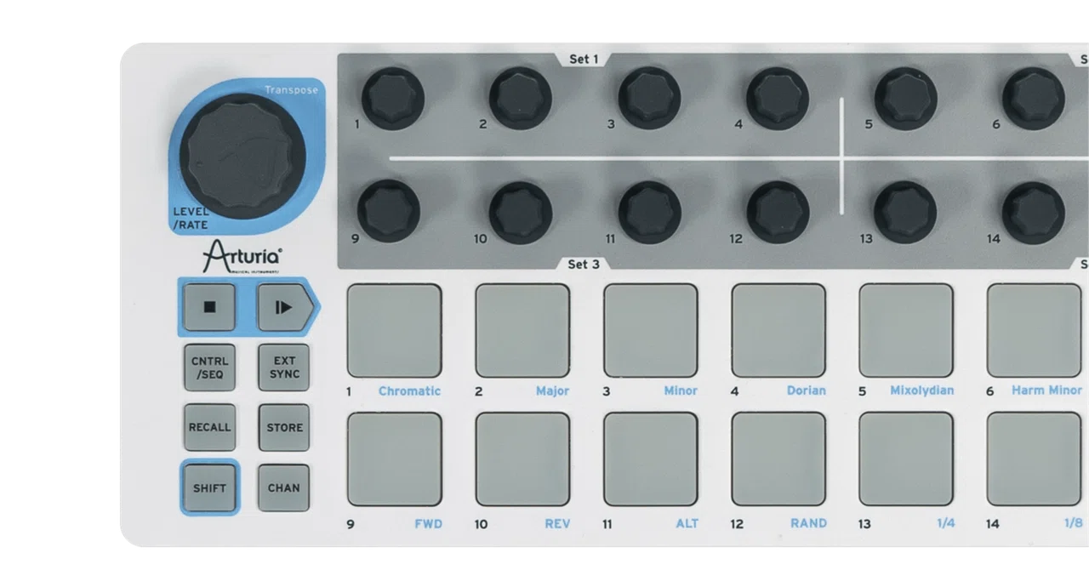Tap pad 5 labeled Mixolydian
This screenshot has width=1089, height=570.
click(x=906, y=331)
